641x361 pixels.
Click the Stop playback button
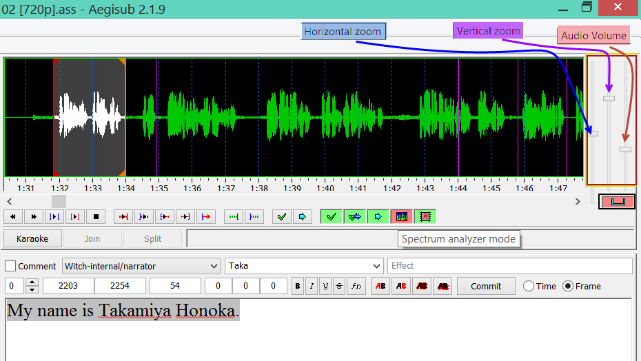96,217
